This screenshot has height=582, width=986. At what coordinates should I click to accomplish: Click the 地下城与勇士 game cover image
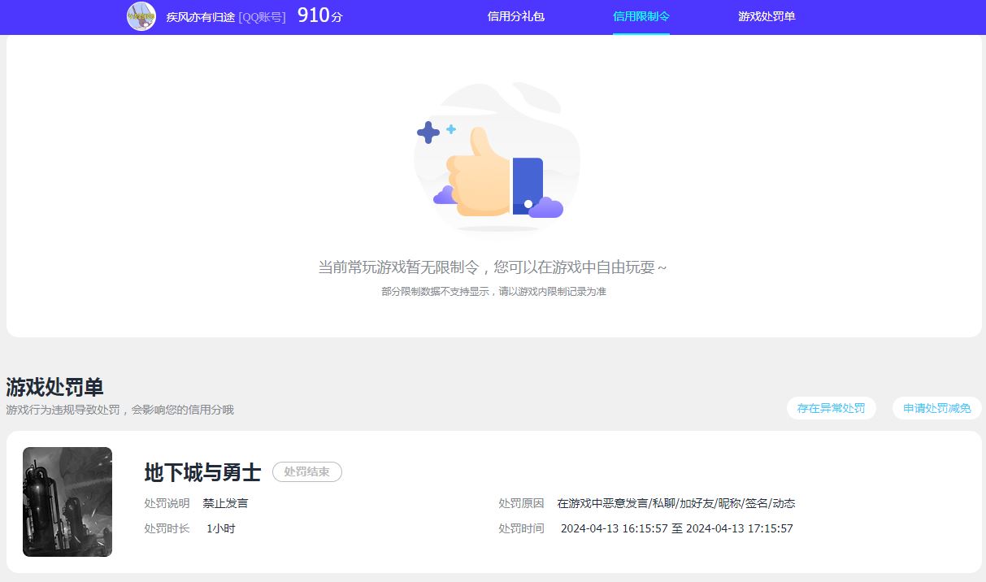point(67,502)
